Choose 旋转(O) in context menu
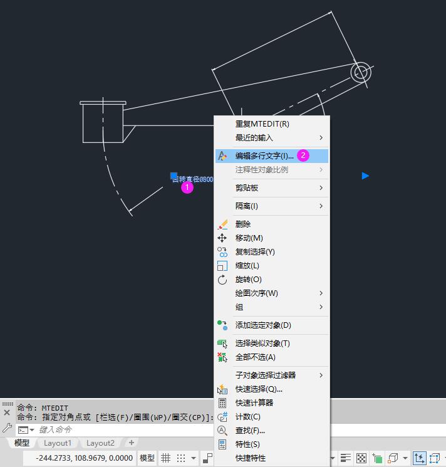Viewport: 446px width, 467px height. tap(272, 280)
